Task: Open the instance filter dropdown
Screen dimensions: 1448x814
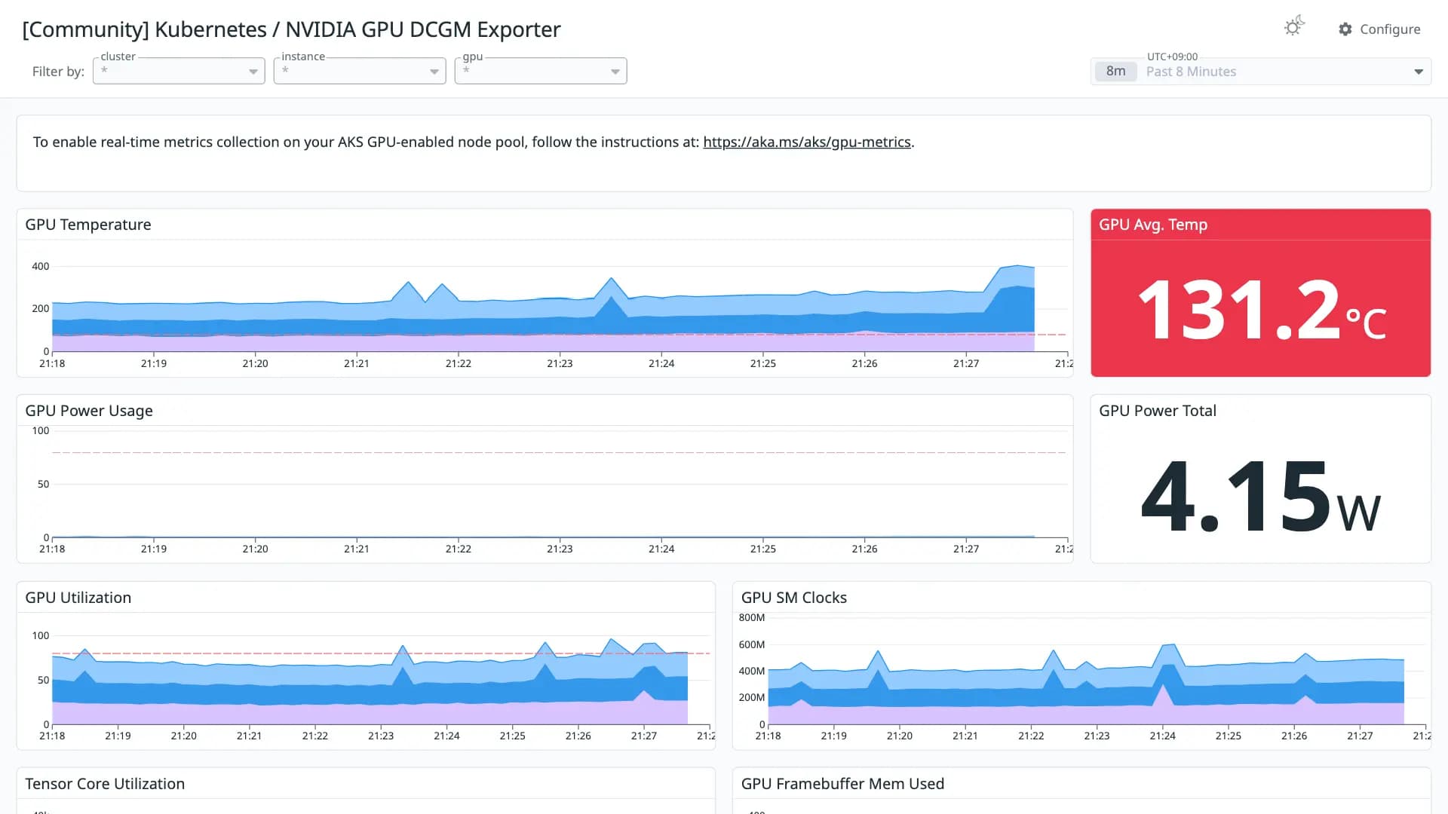Action: [x=360, y=71]
